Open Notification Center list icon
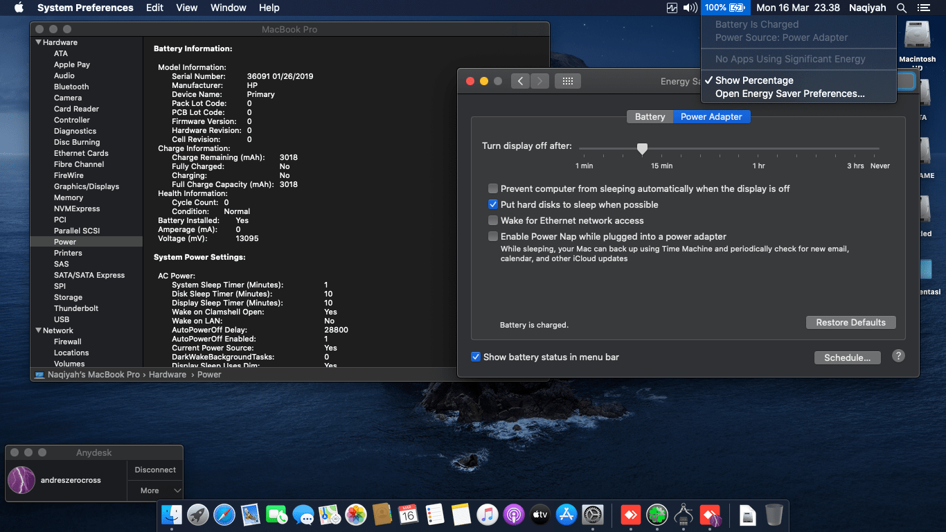This screenshot has width=946, height=532. pos(923,8)
